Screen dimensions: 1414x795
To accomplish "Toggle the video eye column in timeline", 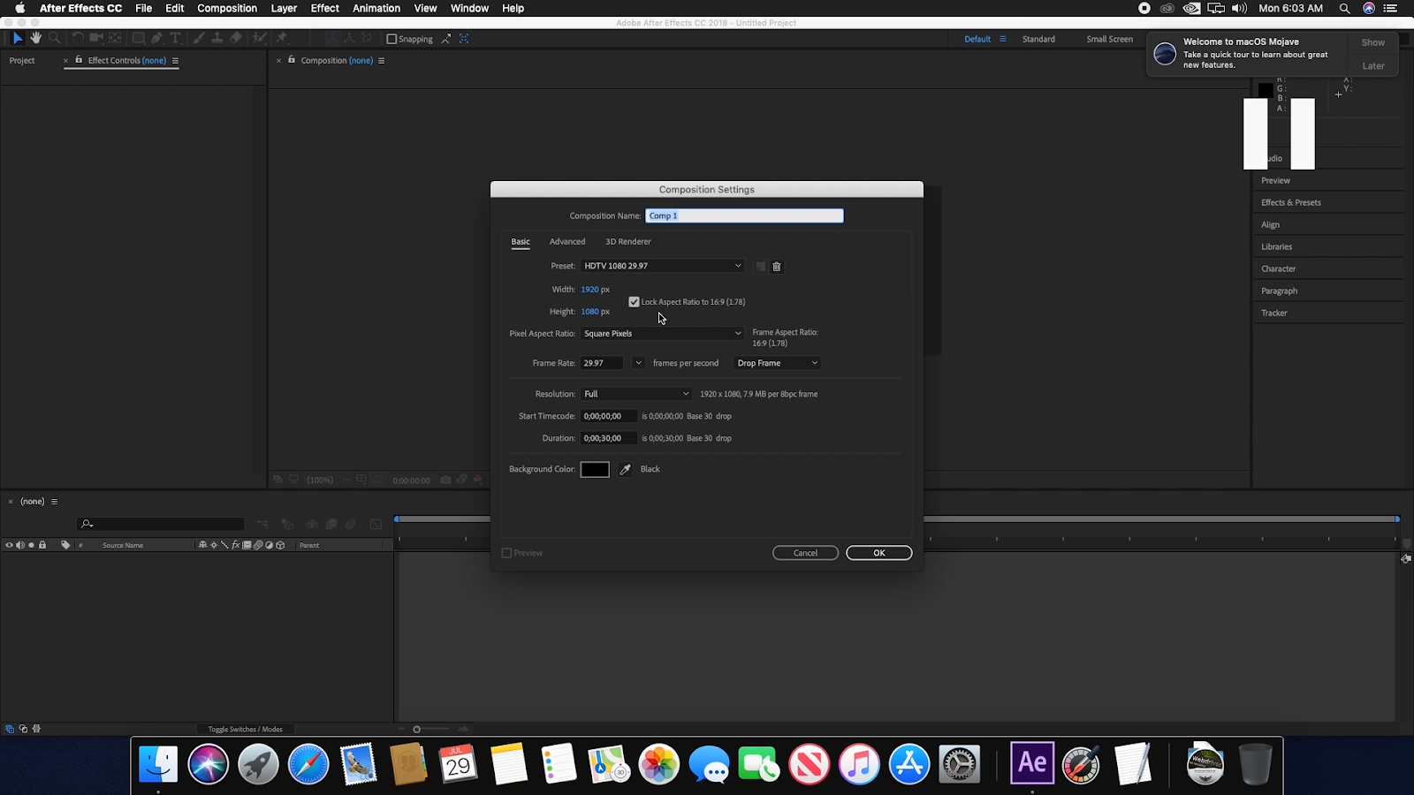I will [x=9, y=545].
